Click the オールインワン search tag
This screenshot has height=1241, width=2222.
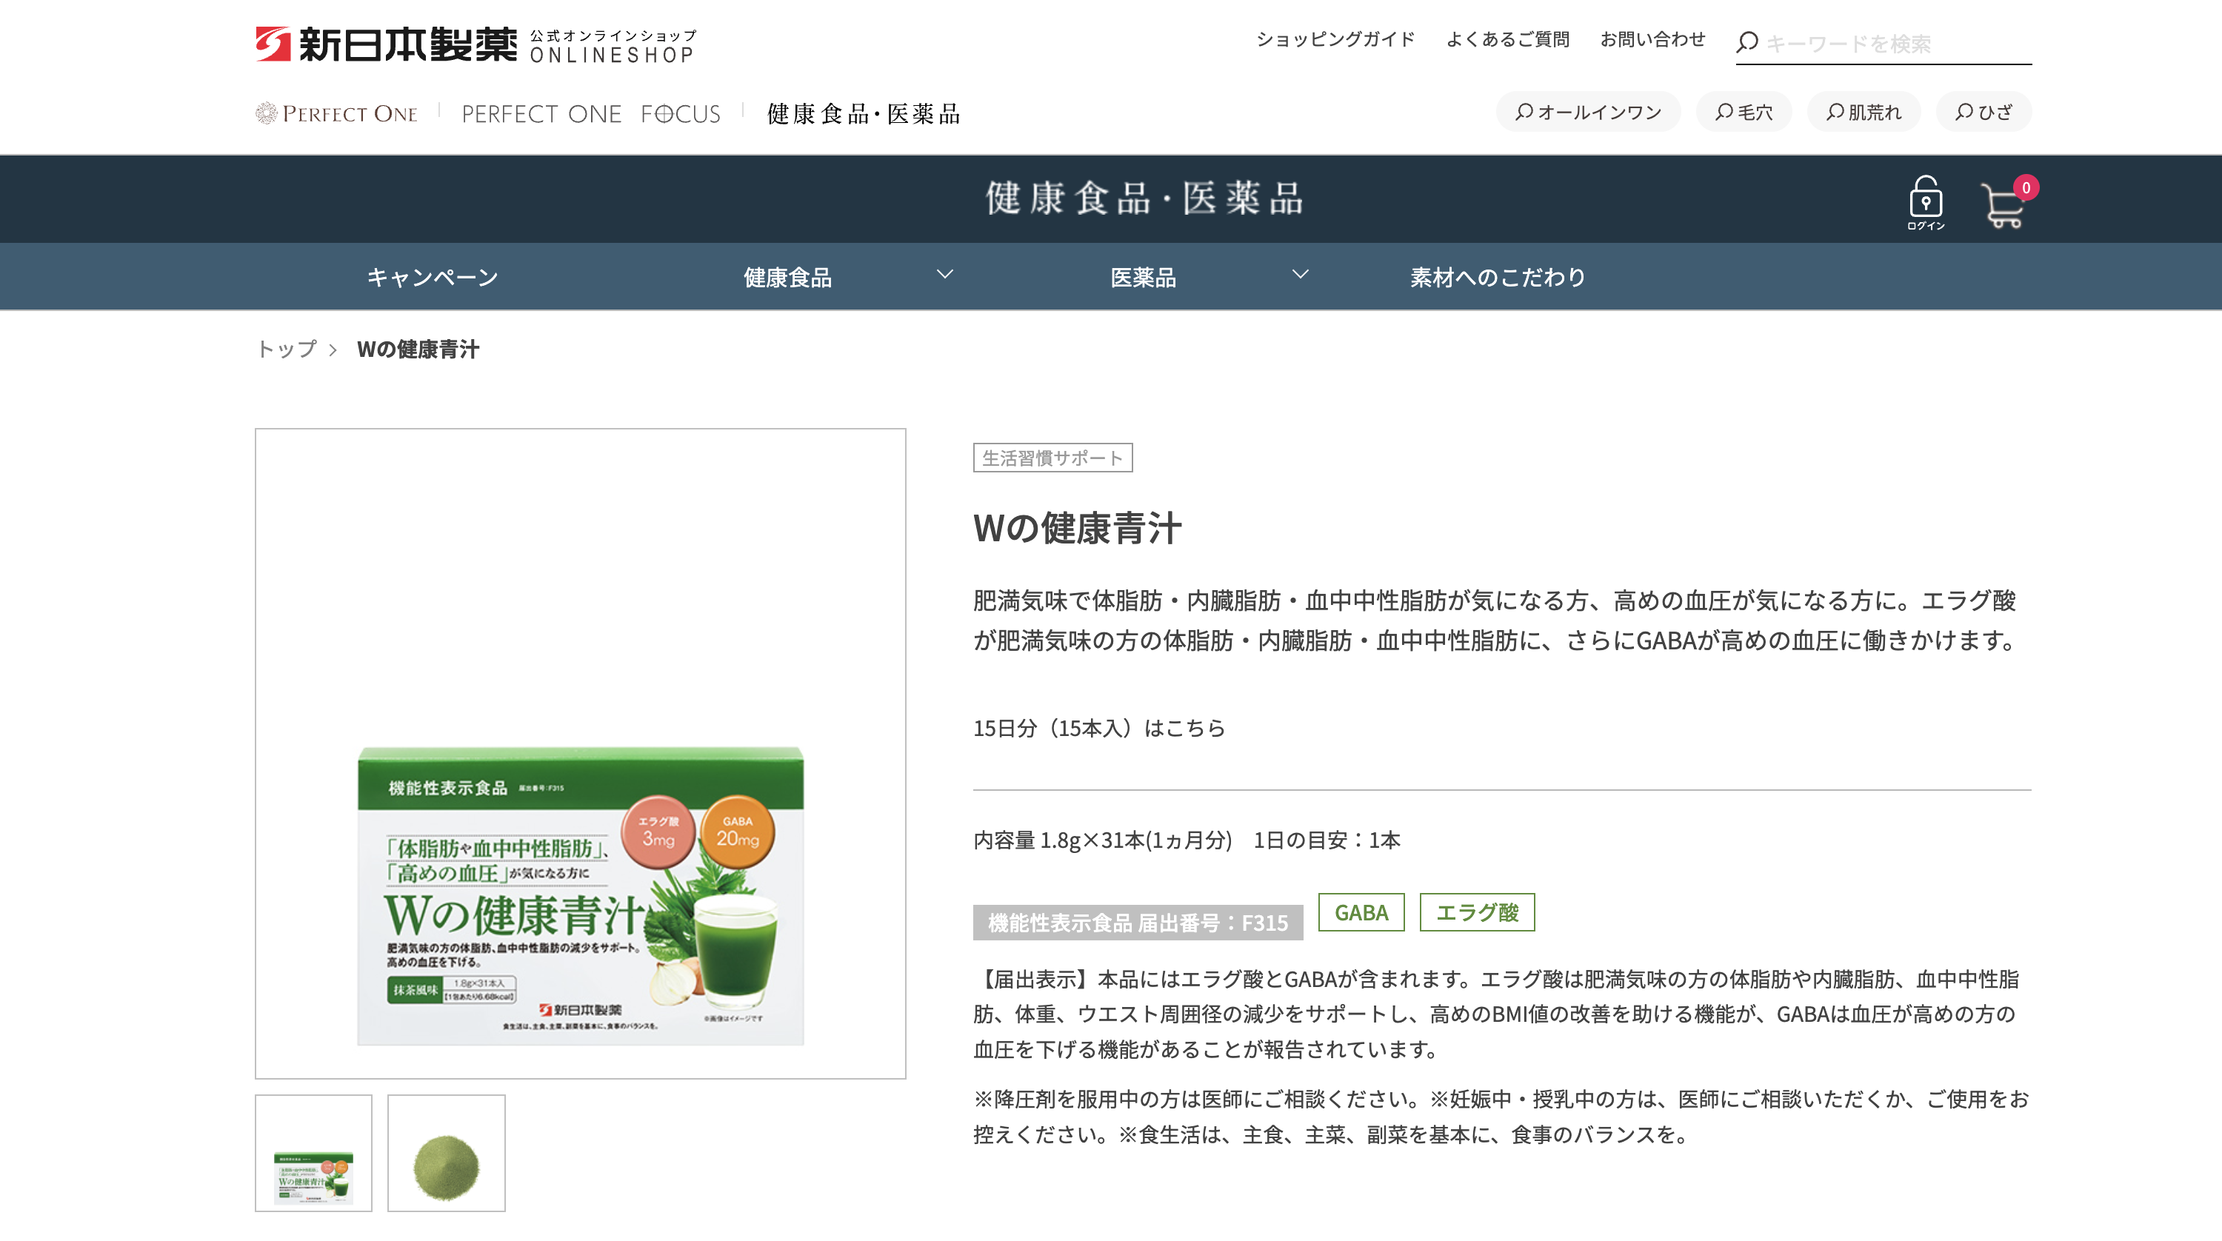click(x=1588, y=112)
